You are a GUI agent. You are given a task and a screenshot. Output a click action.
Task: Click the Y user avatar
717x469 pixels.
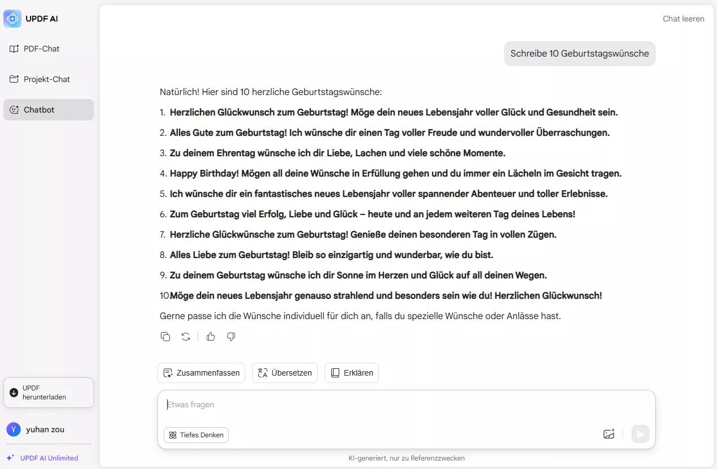pos(14,429)
